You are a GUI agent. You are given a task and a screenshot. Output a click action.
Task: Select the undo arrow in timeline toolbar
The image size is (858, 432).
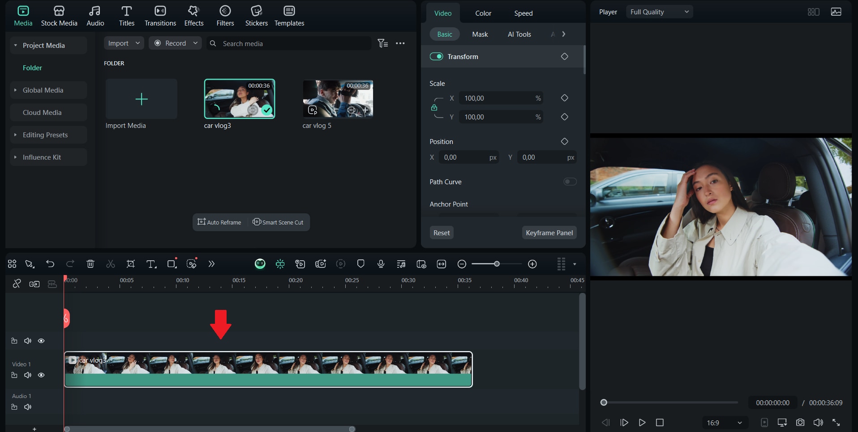pyautogui.click(x=50, y=264)
